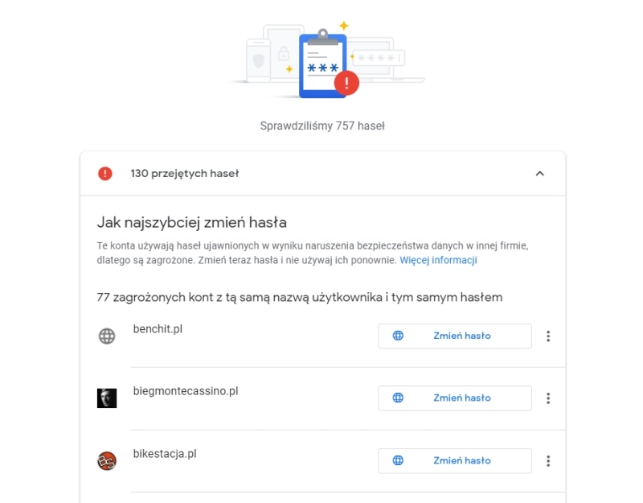Open the Więcej informacji link
Screen dimensions: 643x503
[438, 261]
